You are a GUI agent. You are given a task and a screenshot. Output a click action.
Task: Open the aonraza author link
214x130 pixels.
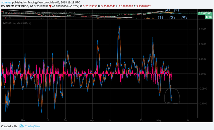(6, 2)
